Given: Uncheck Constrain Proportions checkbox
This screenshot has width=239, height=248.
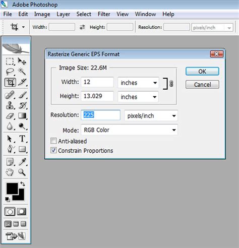Looking at the screenshot, I should pyautogui.click(x=53, y=150).
